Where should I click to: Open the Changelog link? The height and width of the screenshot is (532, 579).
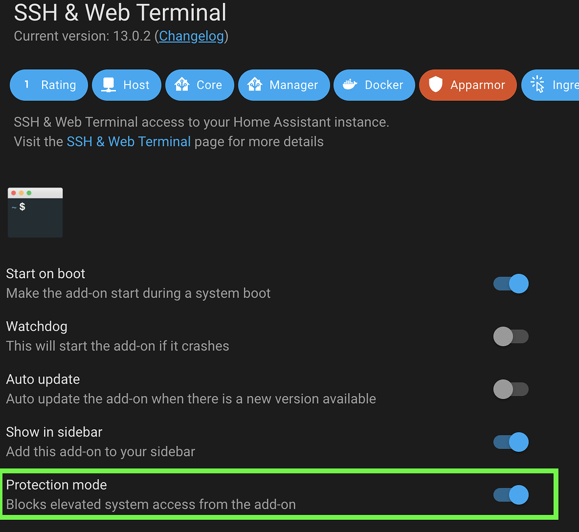click(191, 36)
